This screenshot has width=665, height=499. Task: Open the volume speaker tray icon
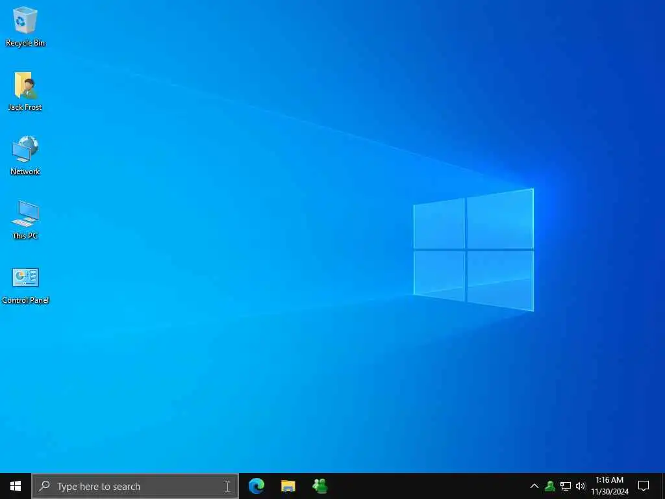[580, 486]
